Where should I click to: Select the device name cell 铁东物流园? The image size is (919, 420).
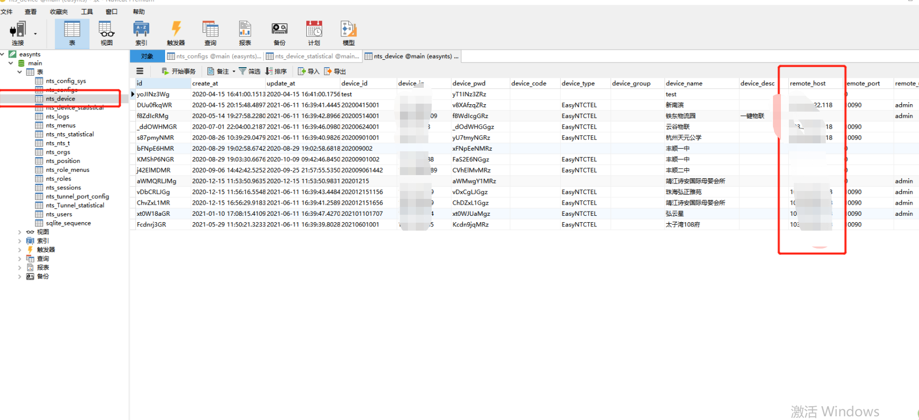(702, 116)
